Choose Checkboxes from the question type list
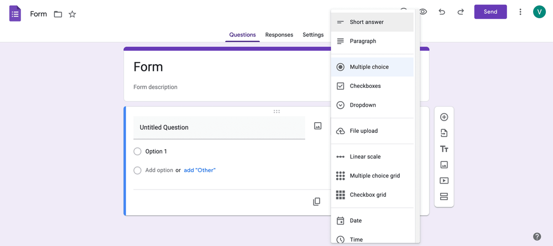 pos(372,86)
